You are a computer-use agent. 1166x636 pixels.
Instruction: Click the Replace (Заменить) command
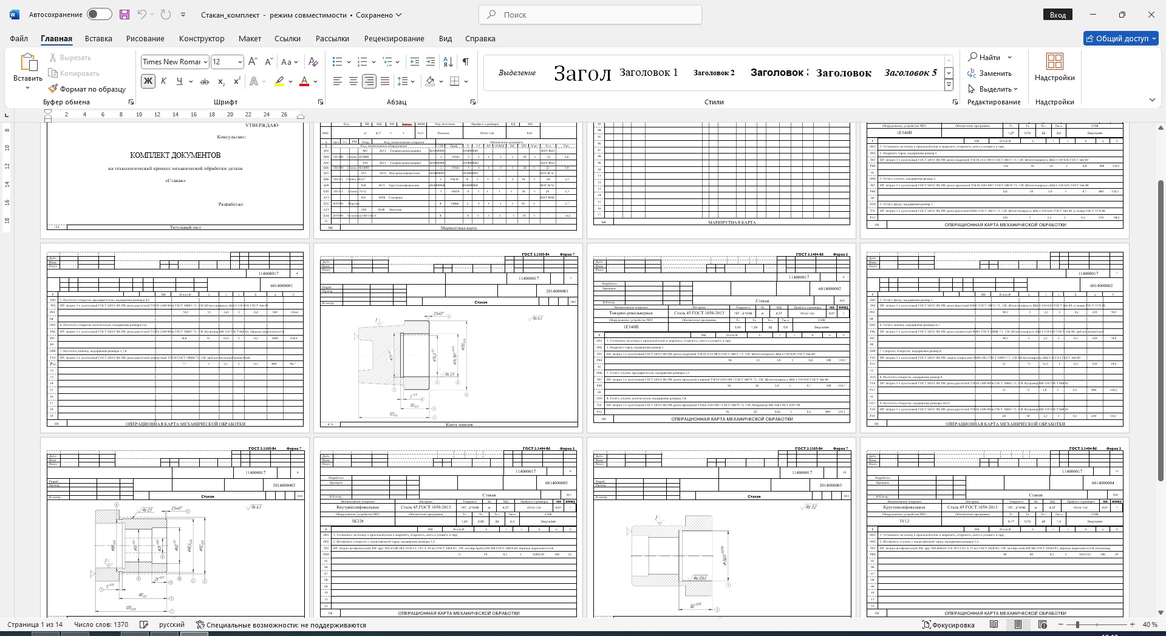(989, 73)
